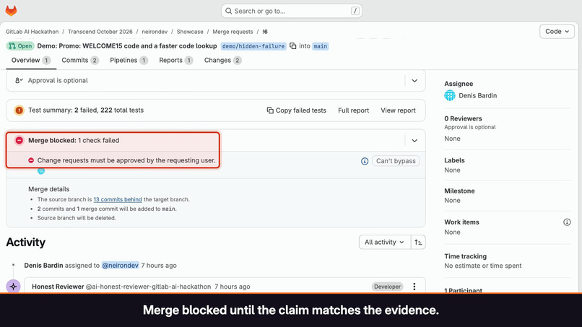This screenshot has width=582, height=327.
Task: Toggle the activity sort direction button
Action: pos(418,242)
